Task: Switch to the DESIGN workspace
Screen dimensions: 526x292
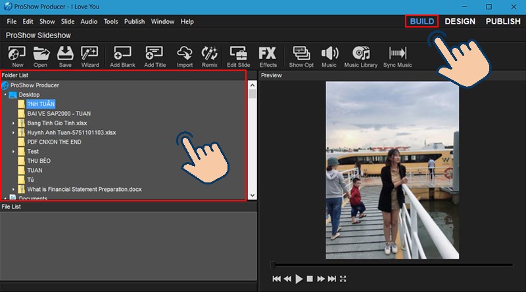Action: [x=460, y=22]
